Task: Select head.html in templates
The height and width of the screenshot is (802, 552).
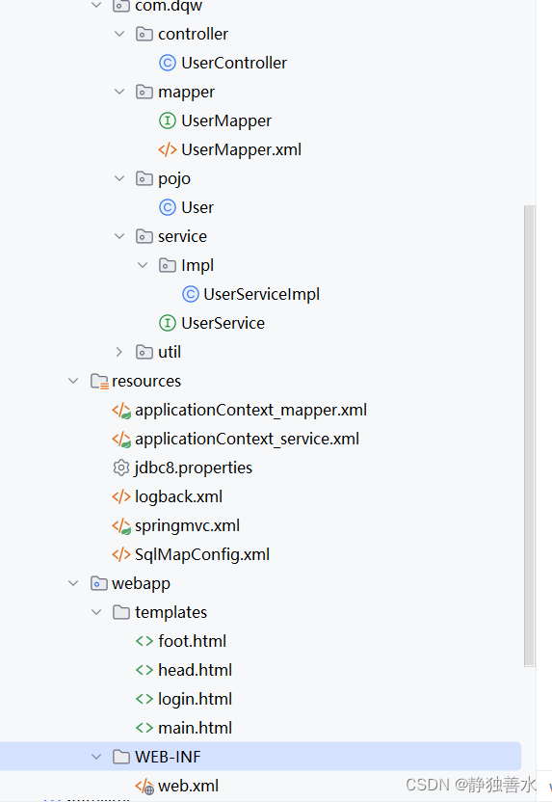Action: click(196, 670)
